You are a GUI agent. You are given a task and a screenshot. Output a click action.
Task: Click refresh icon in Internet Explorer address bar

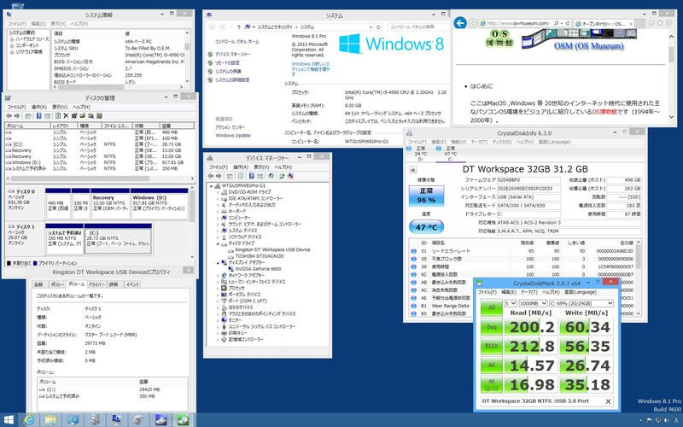coord(568,23)
